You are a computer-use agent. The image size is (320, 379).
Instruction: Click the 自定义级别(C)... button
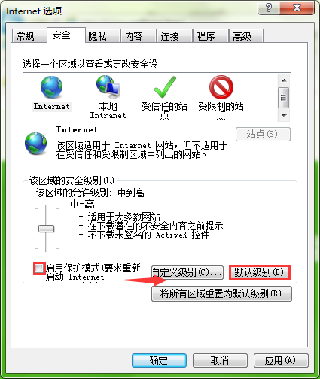click(187, 272)
